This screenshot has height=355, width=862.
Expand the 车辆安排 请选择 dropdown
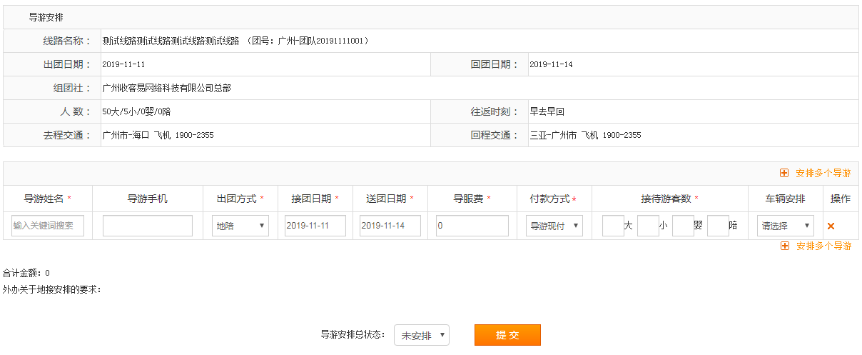(785, 226)
